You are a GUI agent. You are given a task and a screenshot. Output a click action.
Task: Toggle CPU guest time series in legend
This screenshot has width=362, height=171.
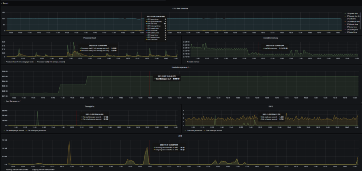[353, 13]
